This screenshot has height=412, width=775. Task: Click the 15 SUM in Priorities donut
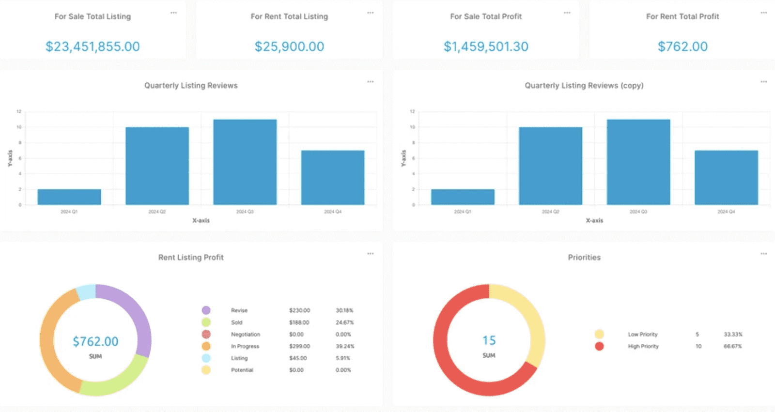point(489,340)
